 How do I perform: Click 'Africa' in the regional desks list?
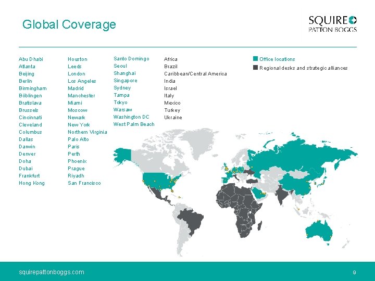click(x=171, y=59)
